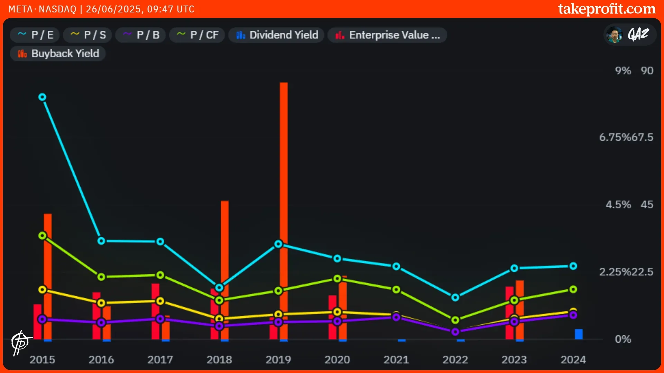Toggle Enterprise Value legend chip
Image resolution: width=664 pixels, height=373 pixels.
(x=387, y=35)
